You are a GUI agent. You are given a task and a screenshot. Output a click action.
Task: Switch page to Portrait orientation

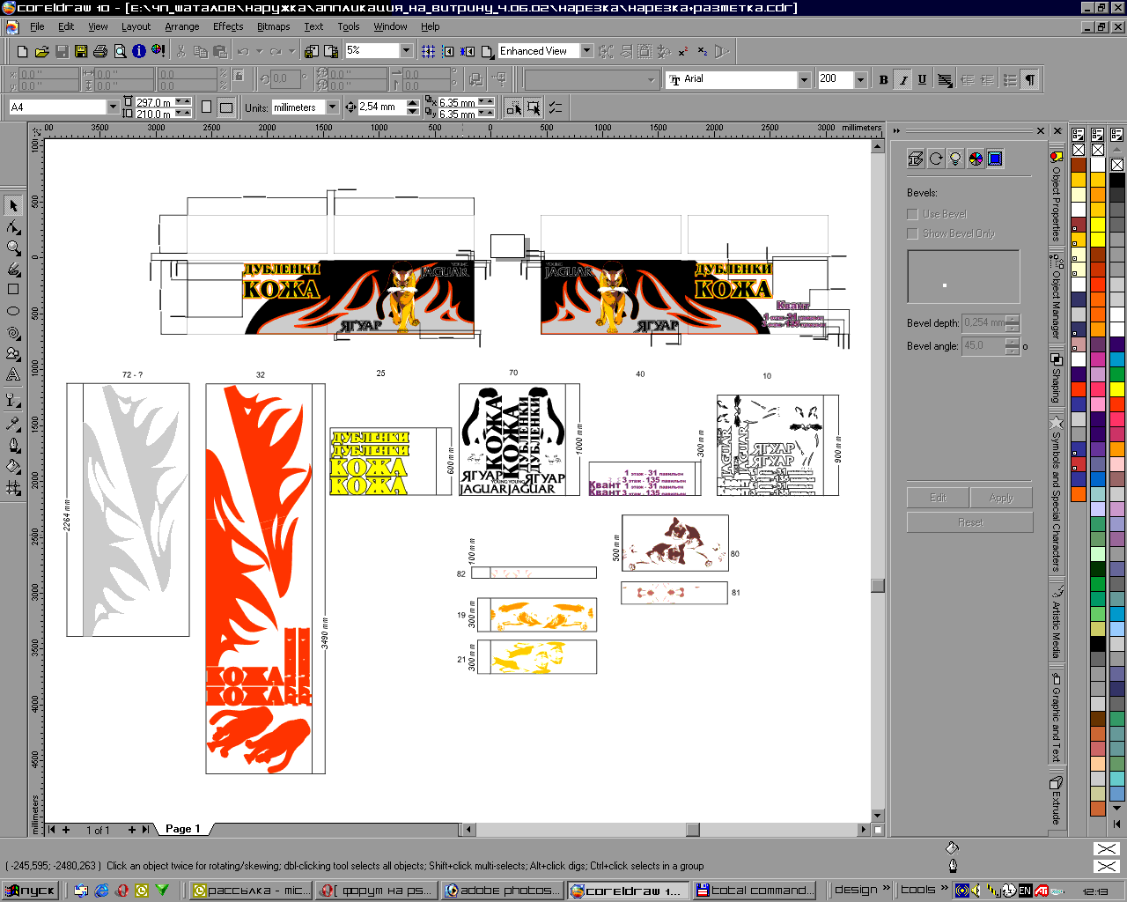(206, 107)
